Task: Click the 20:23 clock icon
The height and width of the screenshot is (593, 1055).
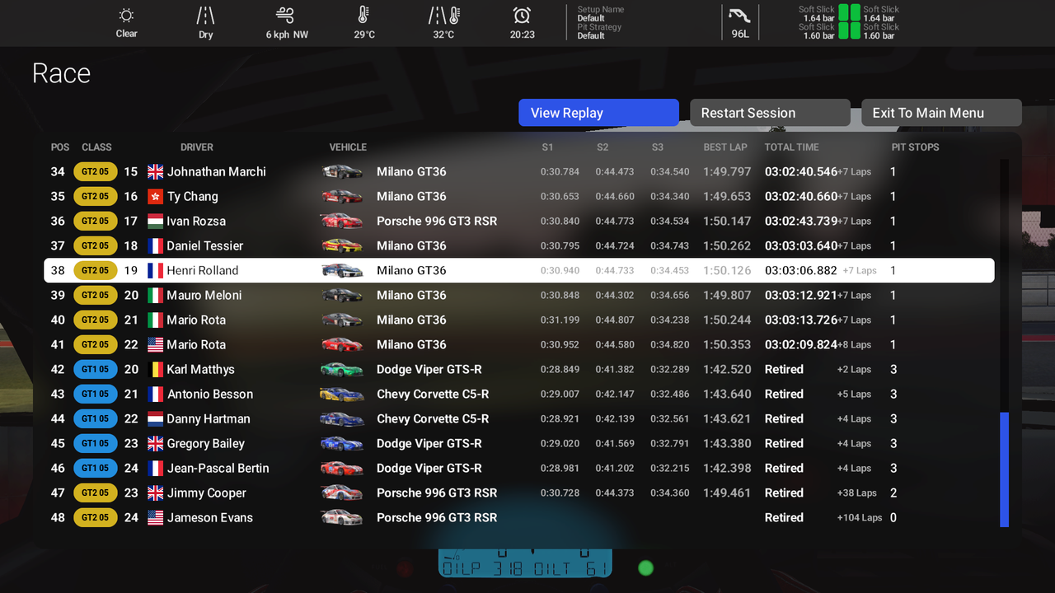Action: [522, 16]
